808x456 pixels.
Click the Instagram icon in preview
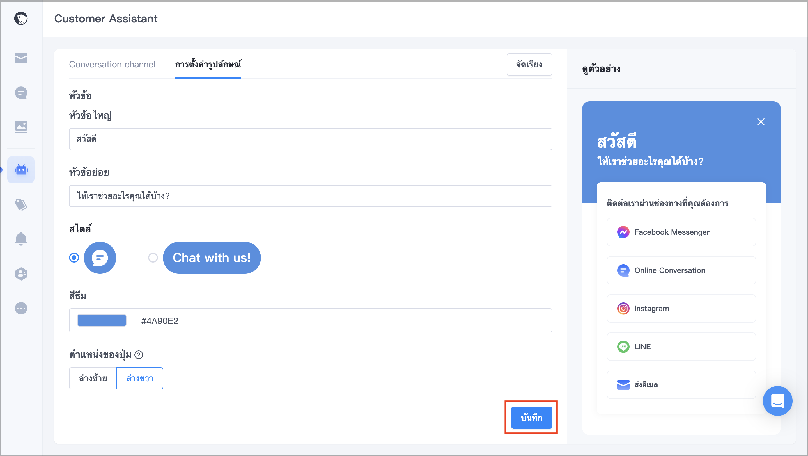pos(623,309)
